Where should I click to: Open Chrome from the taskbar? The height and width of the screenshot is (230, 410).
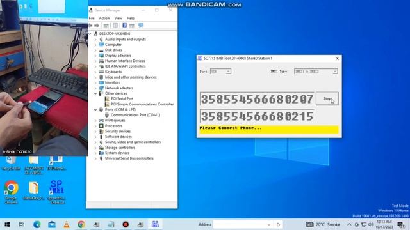tap(81, 224)
